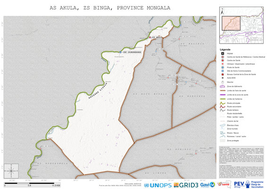This screenshot has width=267, height=189.
Task: Click the Centre de Santé de Référence icon
Action: click(222, 57)
